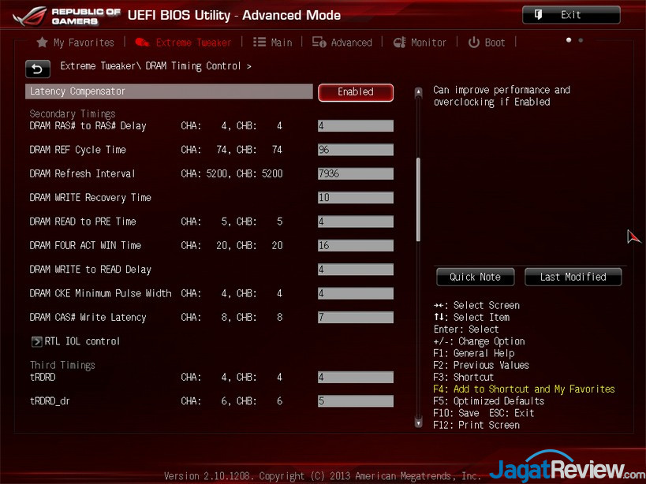Click the DRAM FOUR ACT WIN Time label
This screenshot has height=484, width=646.
coord(85,246)
